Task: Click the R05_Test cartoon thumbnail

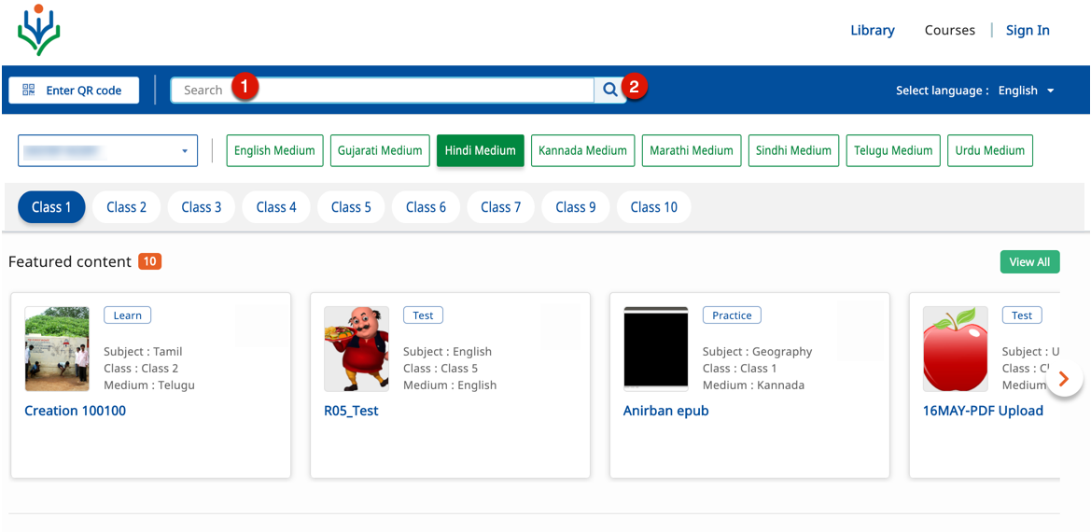Action: point(357,348)
